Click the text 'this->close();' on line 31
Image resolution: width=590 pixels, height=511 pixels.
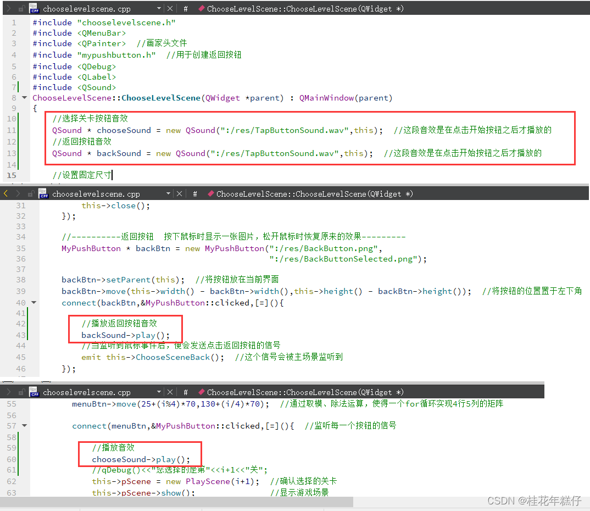pos(116,205)
